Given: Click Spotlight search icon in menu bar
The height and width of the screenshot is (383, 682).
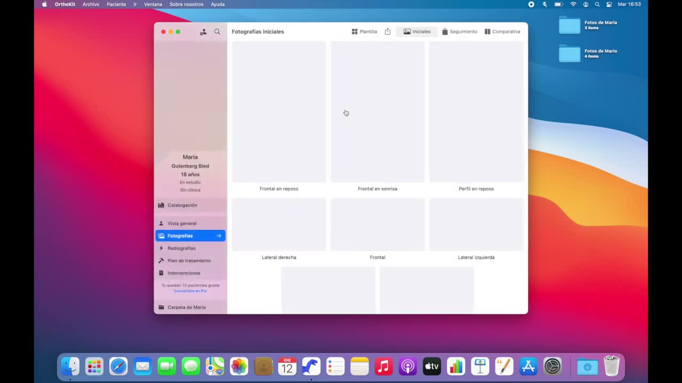Looking at the screenshot, I should pyautogui.click(x=597, y=4).
